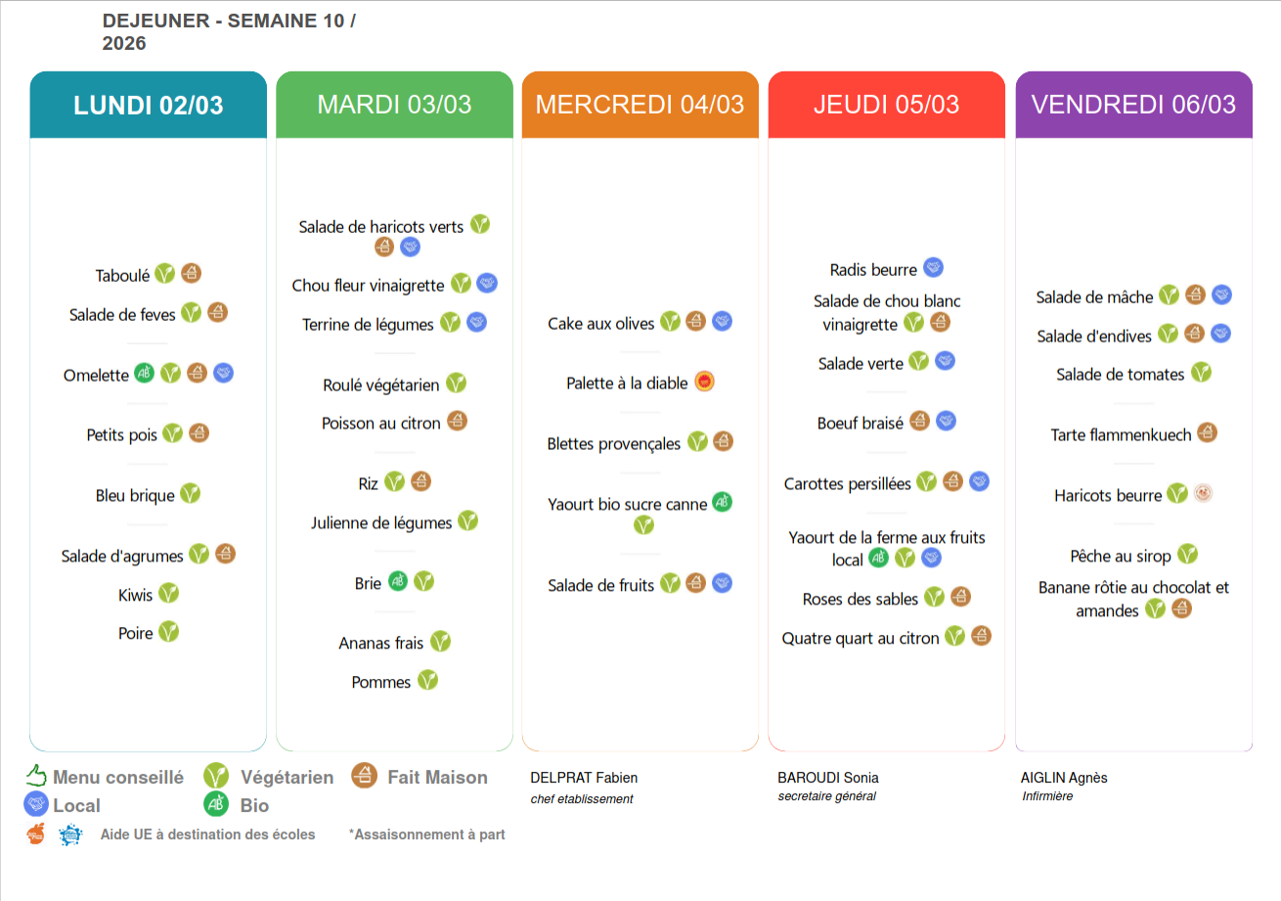Click the Tarte flammenkuech dish name
The height and width of the screenshot is (901, 1281).
[x=1121, y=434]
